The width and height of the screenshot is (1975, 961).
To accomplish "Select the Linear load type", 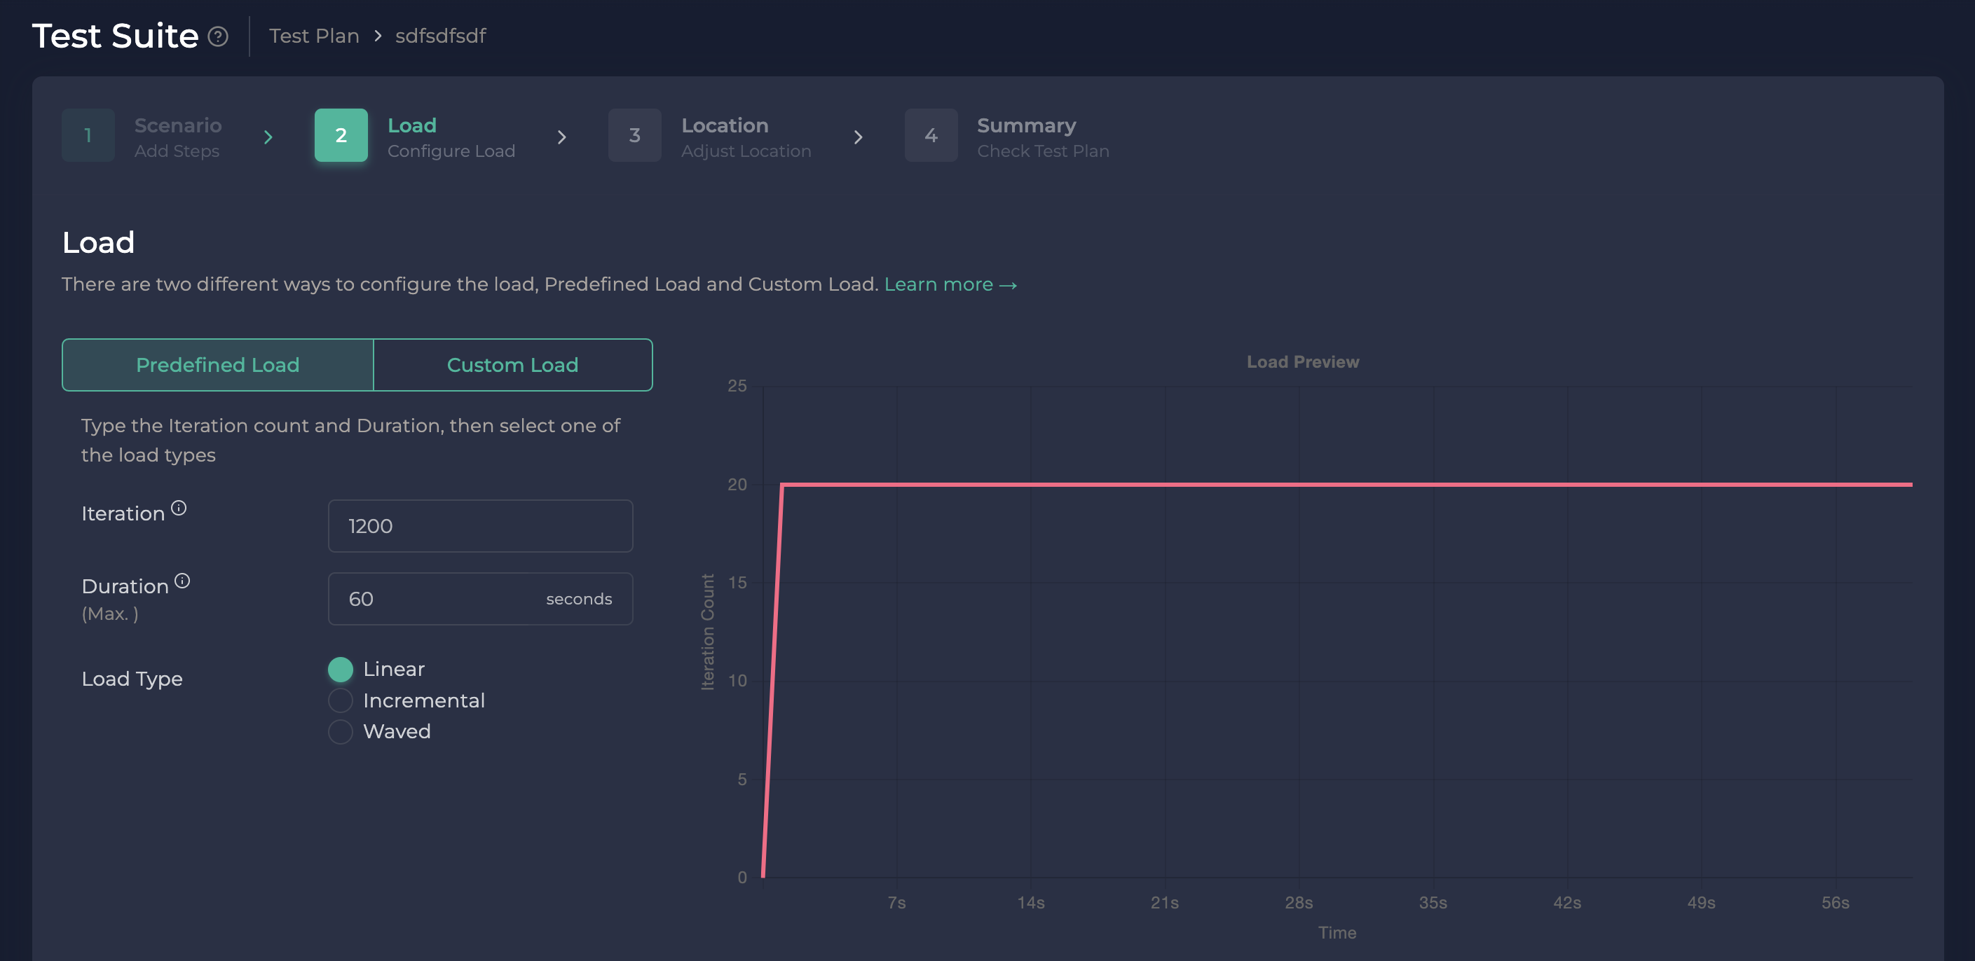I will click(341, 669).
